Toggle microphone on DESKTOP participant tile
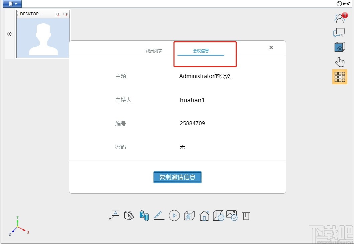The height and width of the screenshot is (244, 354). click(58, 14)
